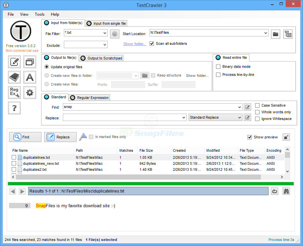303x246 pixels.
Task: Click the target icon beside File Filter
Action: coord(115,34)
